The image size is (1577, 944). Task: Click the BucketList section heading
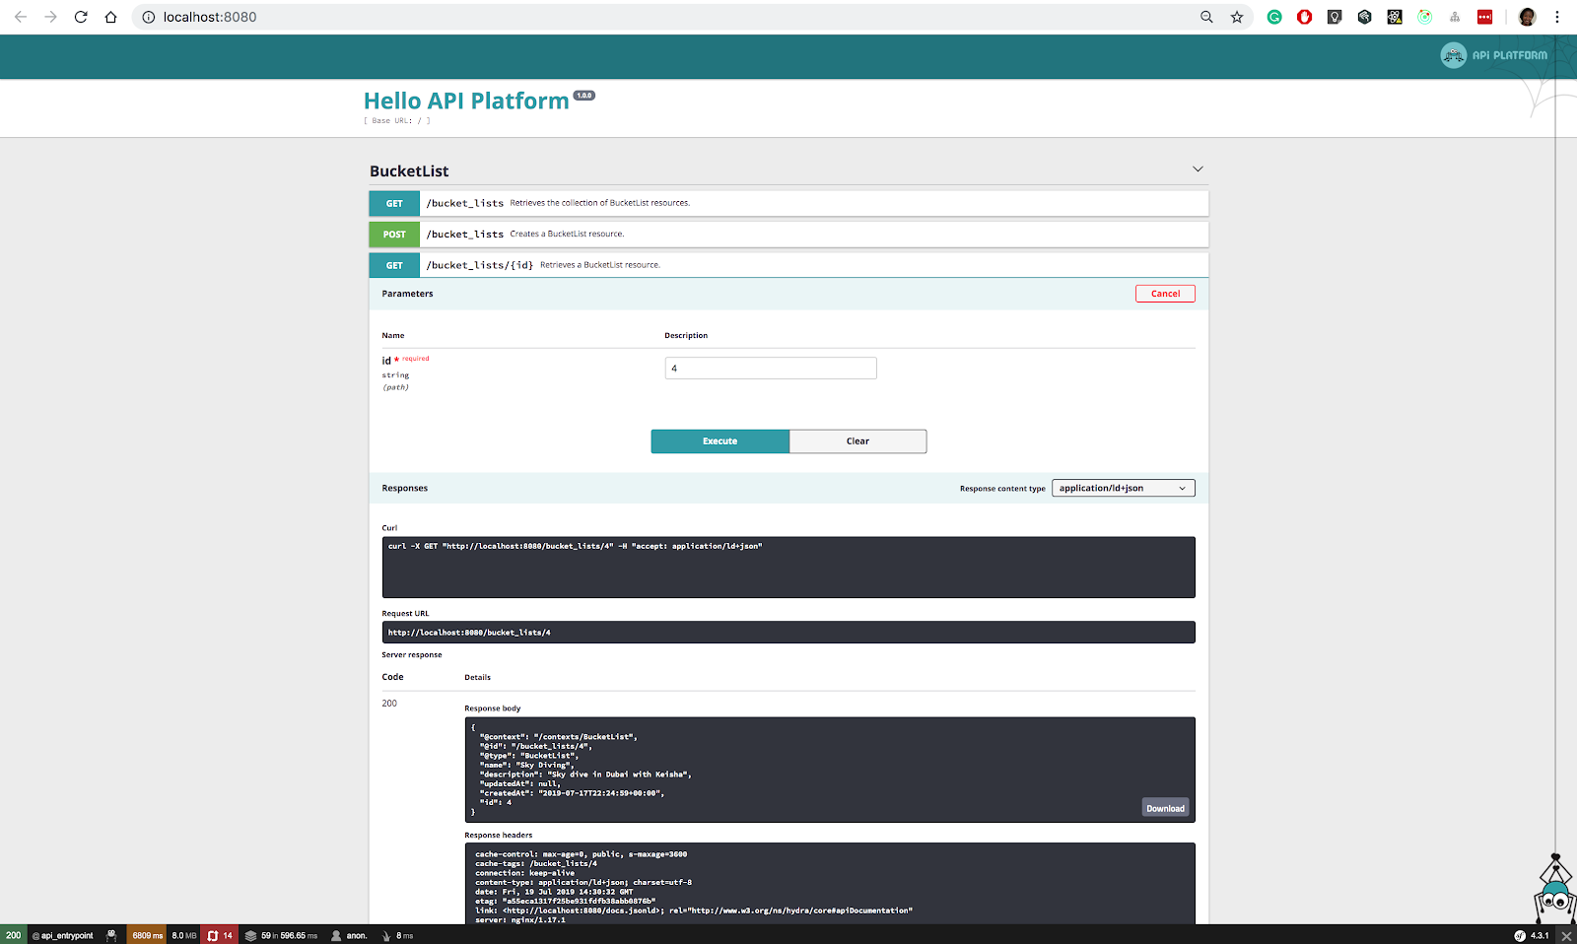coord(409,171)
